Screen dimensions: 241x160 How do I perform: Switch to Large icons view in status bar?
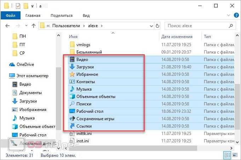235,155
